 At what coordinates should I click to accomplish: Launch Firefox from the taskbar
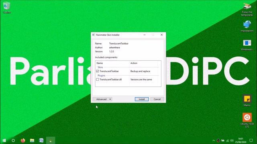[23, 140]
